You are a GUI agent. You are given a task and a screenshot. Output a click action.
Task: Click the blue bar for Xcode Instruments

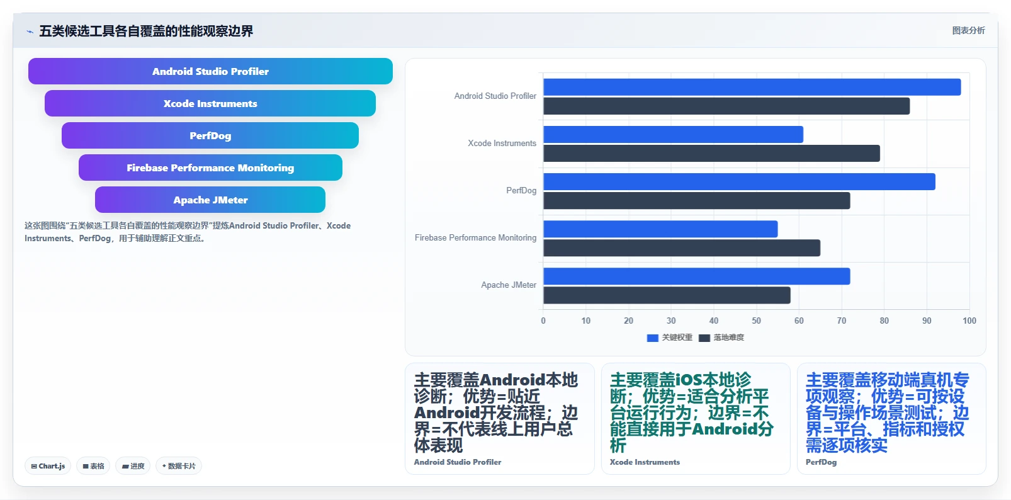(673, 134)
